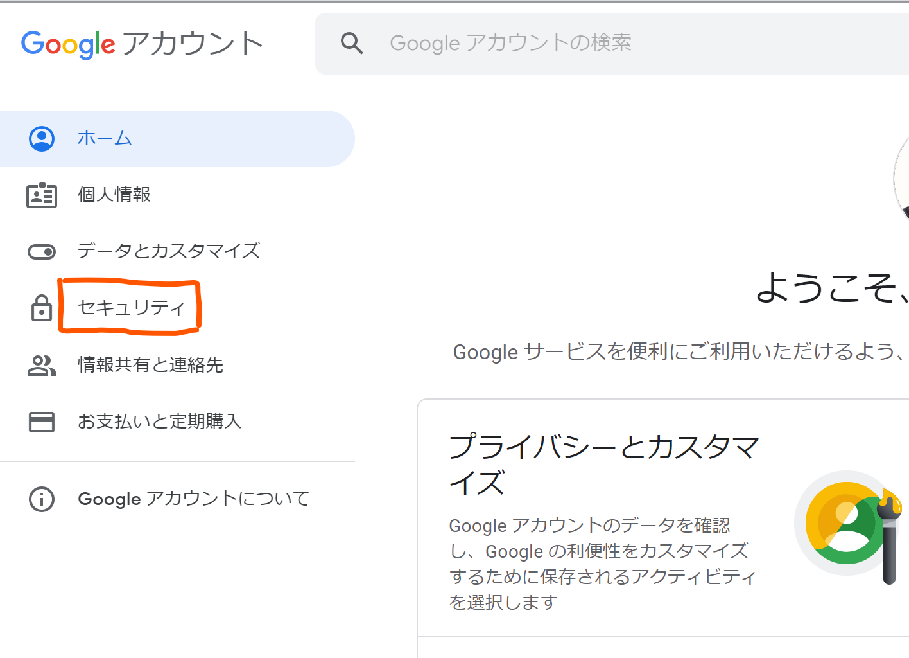The width and height of the screenshot is (909, 658).
Task: Click the Google アカウントのデータを確認 description text
Action: (602, 564)
